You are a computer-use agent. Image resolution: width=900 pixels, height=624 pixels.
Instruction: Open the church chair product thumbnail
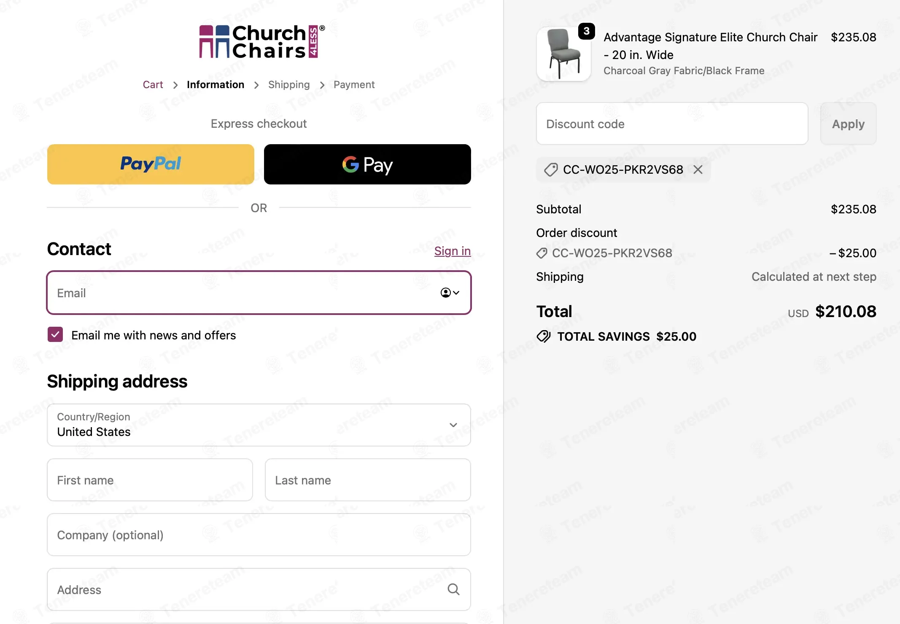point(563,54)
